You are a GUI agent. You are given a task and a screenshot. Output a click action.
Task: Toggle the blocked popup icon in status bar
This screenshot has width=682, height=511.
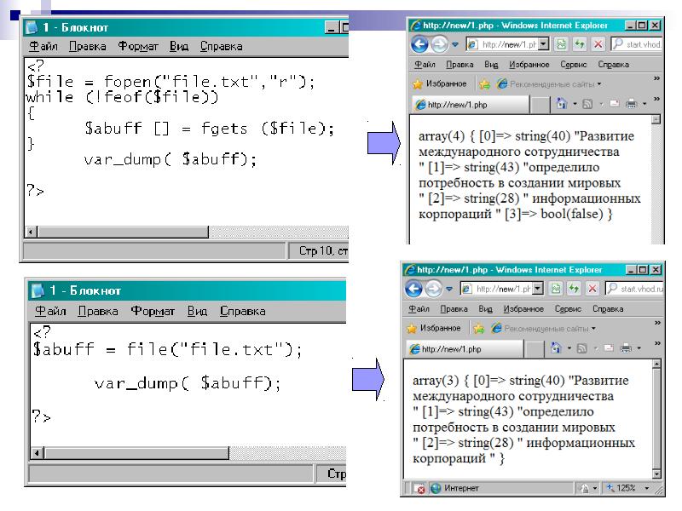[420, 487]
